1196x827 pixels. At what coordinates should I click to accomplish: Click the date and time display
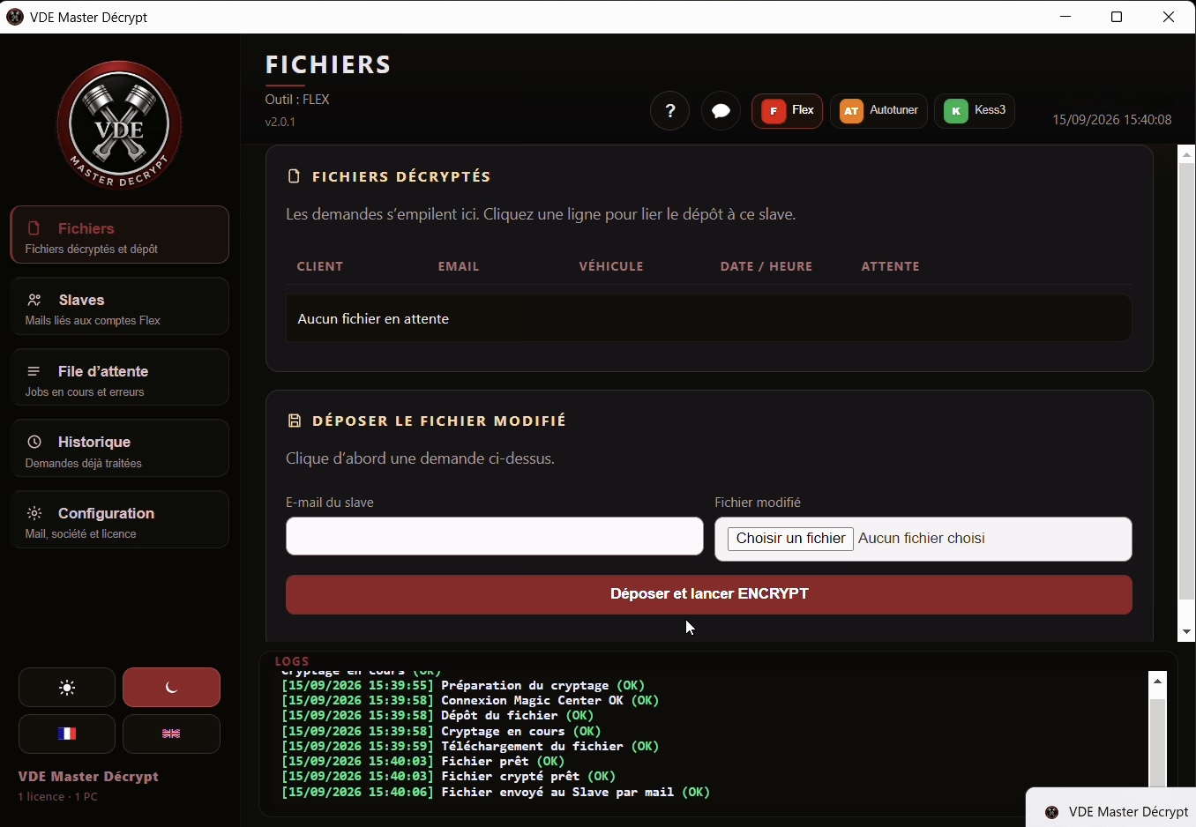(1113, 119)
